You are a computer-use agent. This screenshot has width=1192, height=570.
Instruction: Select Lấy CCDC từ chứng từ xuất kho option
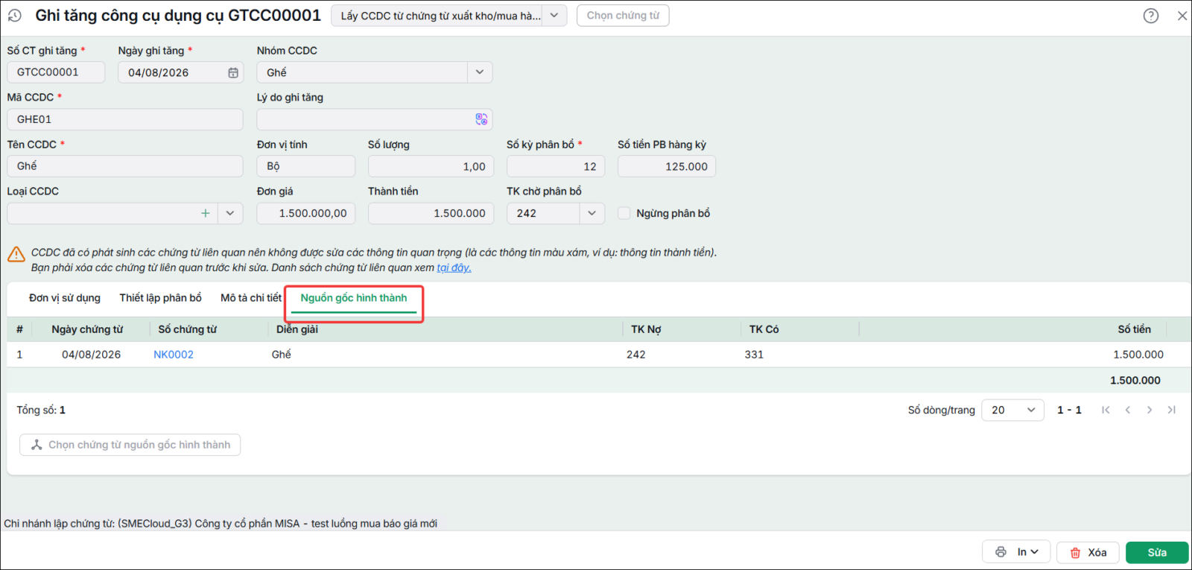[440, 16]
